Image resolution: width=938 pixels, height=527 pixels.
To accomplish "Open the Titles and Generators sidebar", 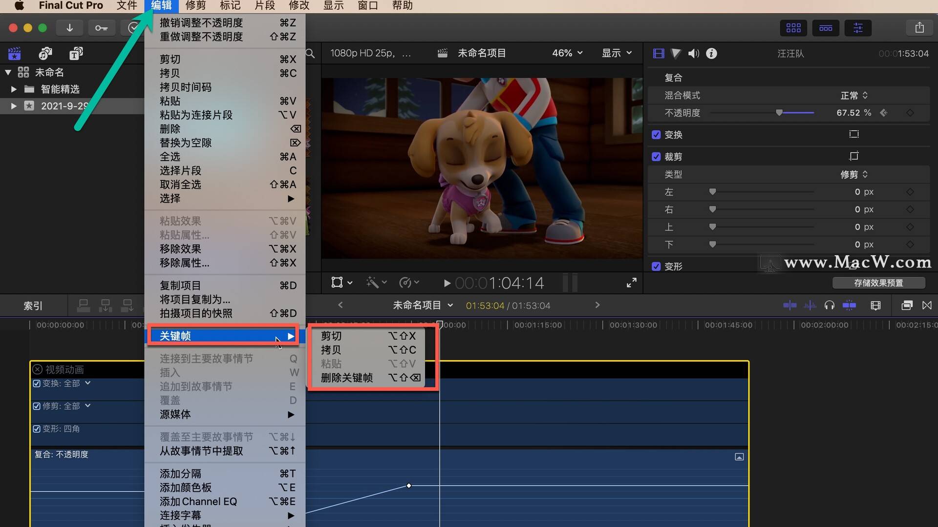I will [x=76, y=53].
